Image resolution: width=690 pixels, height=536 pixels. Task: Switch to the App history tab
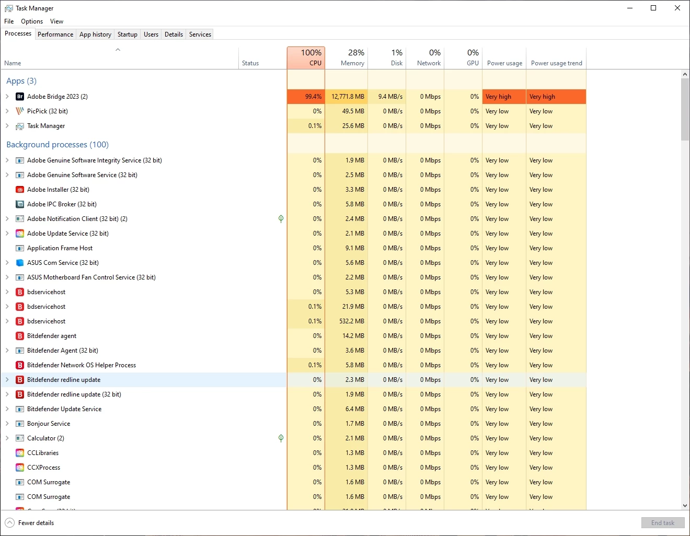tap(95, 34)
